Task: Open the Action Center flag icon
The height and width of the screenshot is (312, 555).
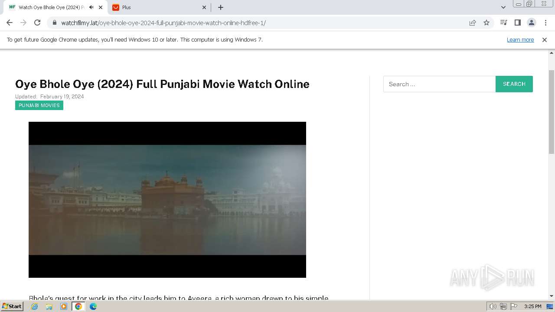Action: tap(514, 306)
